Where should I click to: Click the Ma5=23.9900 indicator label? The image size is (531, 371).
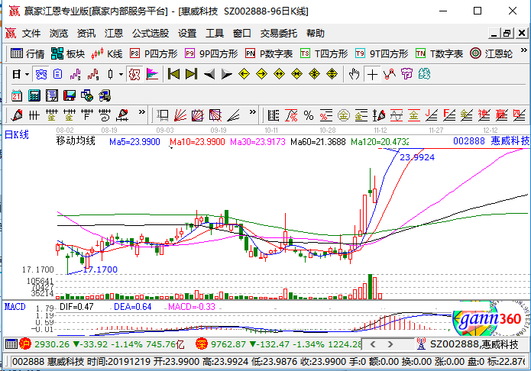coord(134,142)
